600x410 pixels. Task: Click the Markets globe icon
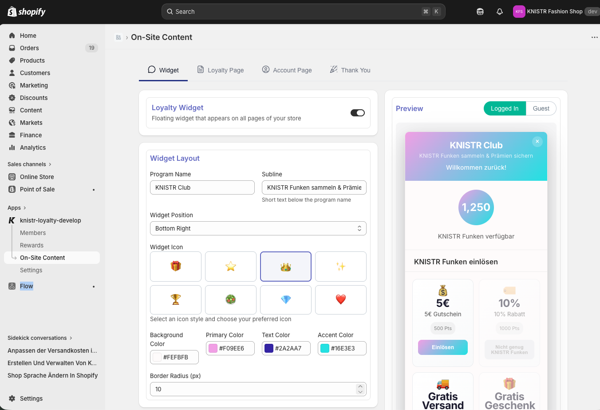point(12,123)
